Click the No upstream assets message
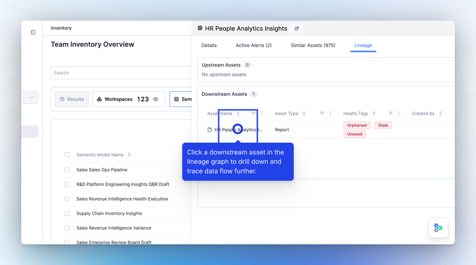476x265 pixels. click(224, 75)
